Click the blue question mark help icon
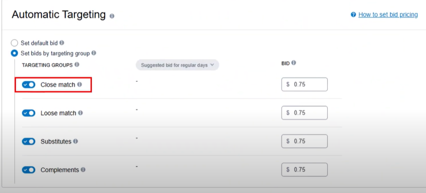The height and width of the screenshot is (193, 426). pos(354,15)
